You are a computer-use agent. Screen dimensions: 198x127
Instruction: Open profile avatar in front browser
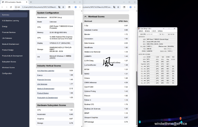[x=76, y=7]
